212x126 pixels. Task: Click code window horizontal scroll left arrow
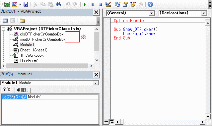(x=117, y=122)
